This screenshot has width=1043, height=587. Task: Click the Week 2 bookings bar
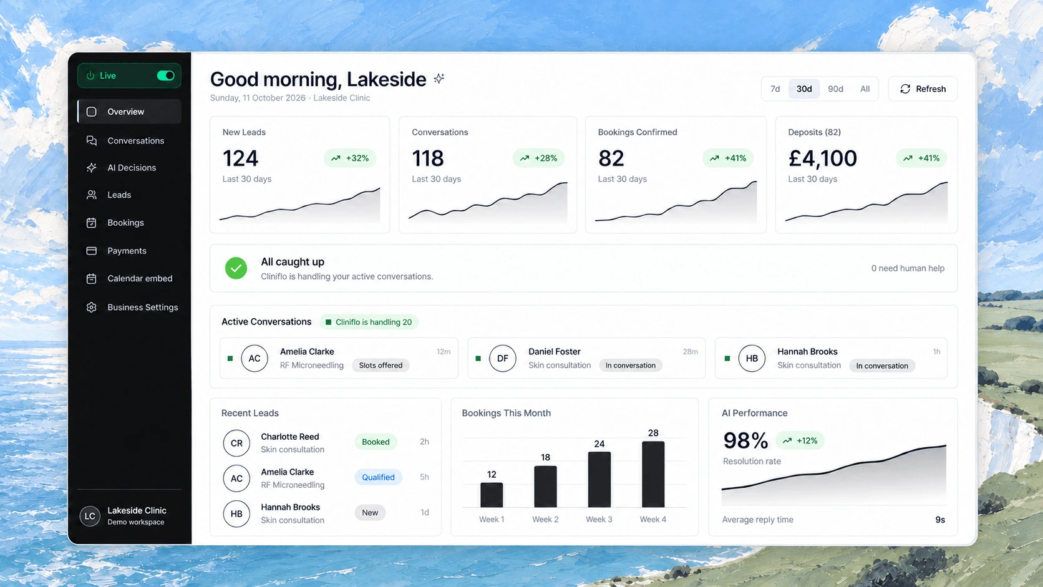coord(545,487)
